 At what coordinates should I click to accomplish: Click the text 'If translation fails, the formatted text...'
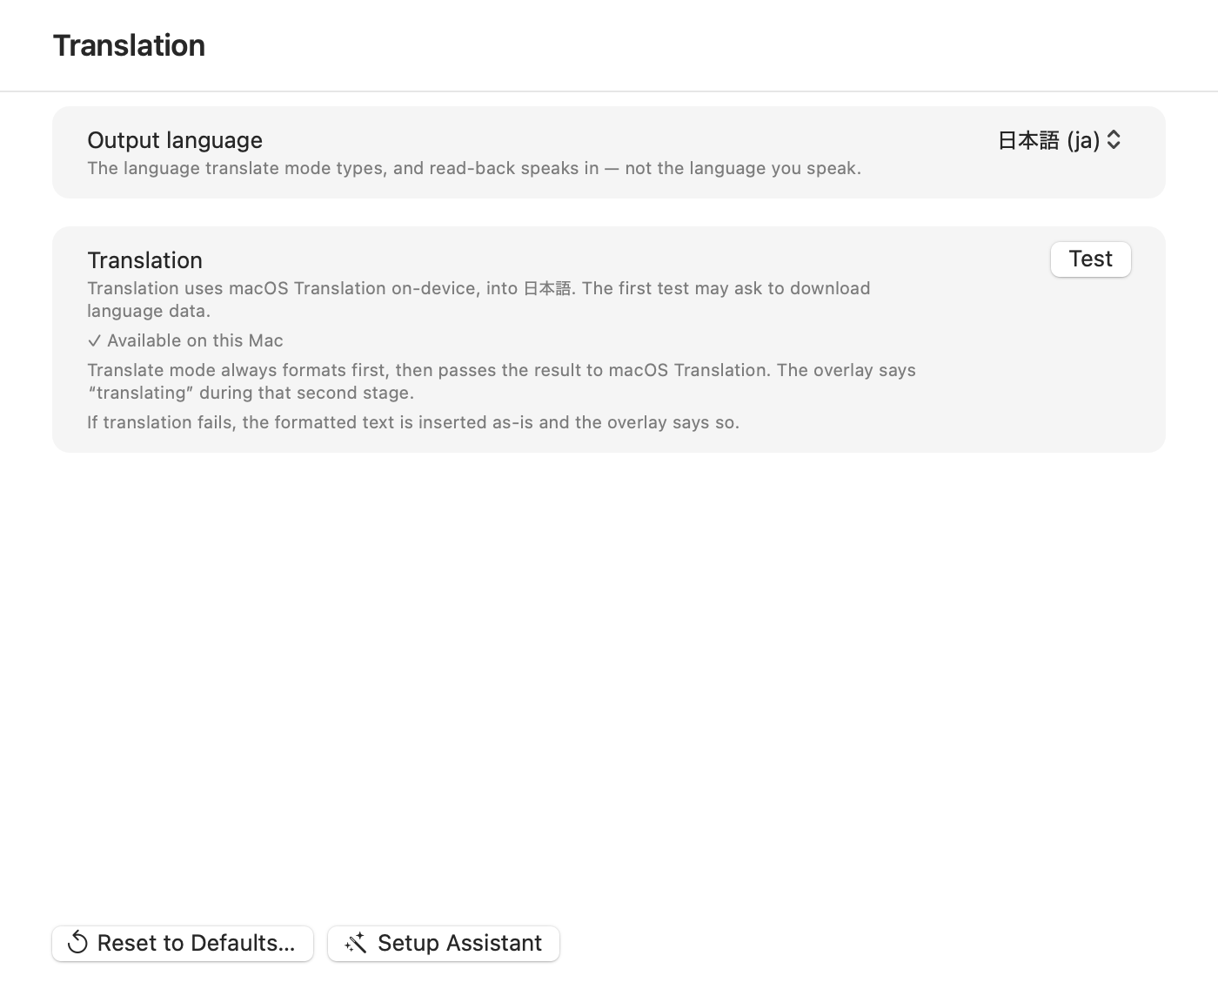click(x=413, y=422)
